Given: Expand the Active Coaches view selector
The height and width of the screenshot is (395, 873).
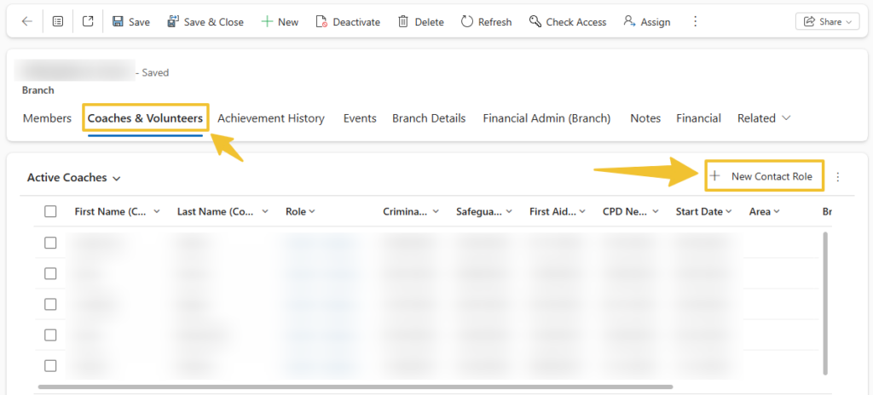Looking at the screenshot, I should point(74,178).
